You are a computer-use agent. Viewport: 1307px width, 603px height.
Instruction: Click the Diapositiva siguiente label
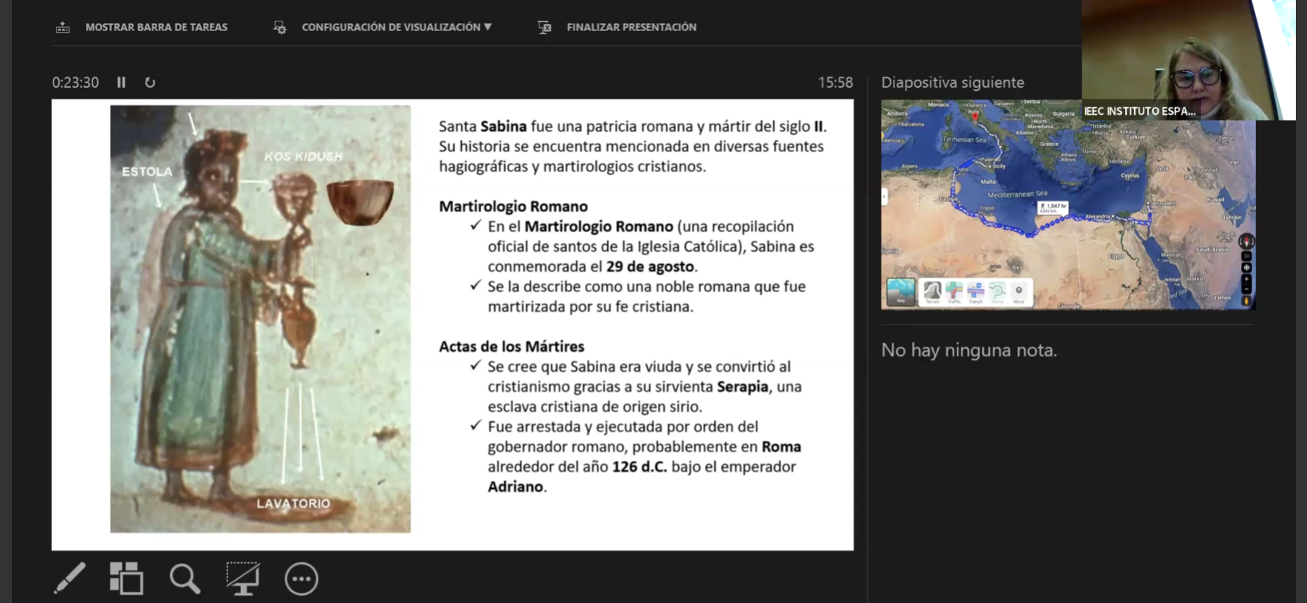pos(953,82)
